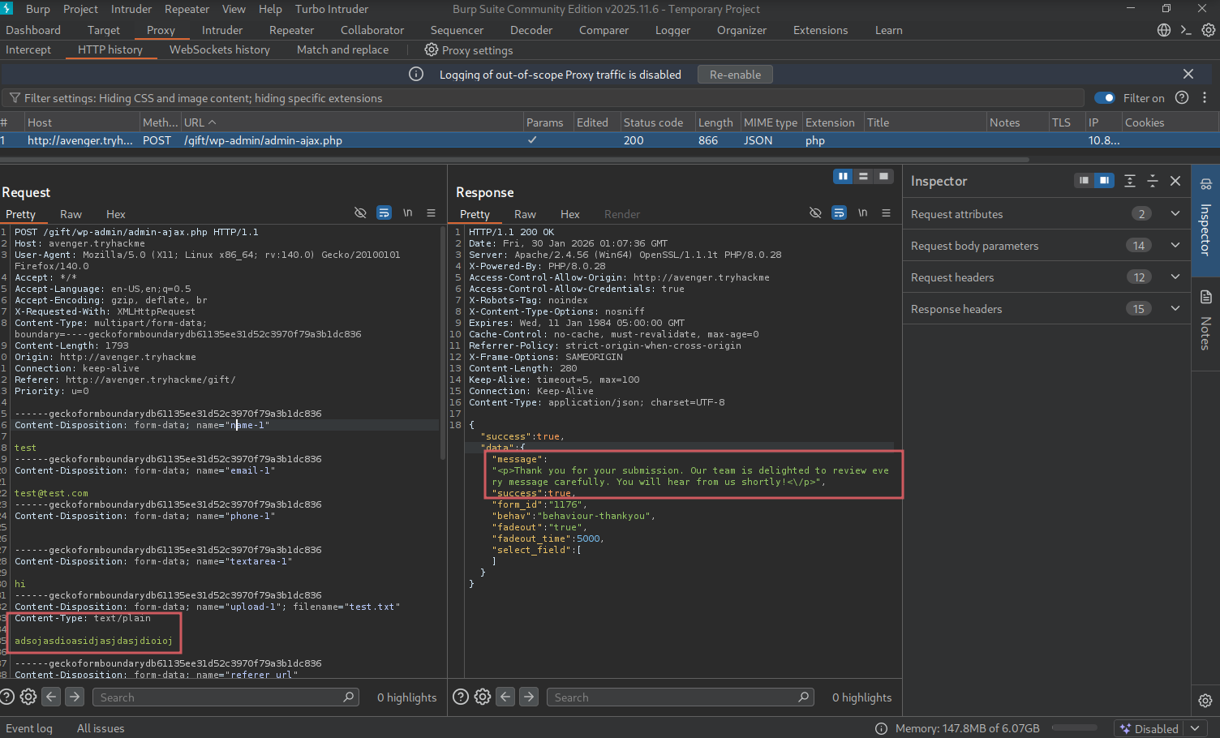Open the Event log
The image size is (1220, 738).
click(x=29, y=728)
